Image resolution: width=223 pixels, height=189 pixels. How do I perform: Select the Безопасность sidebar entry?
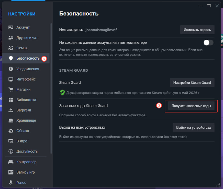26,58
